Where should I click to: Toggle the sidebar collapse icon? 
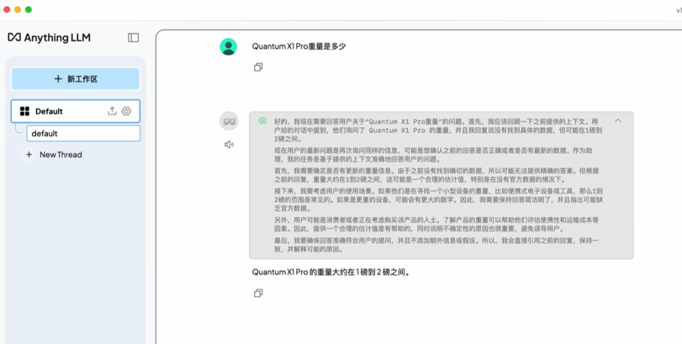(133, 38)
